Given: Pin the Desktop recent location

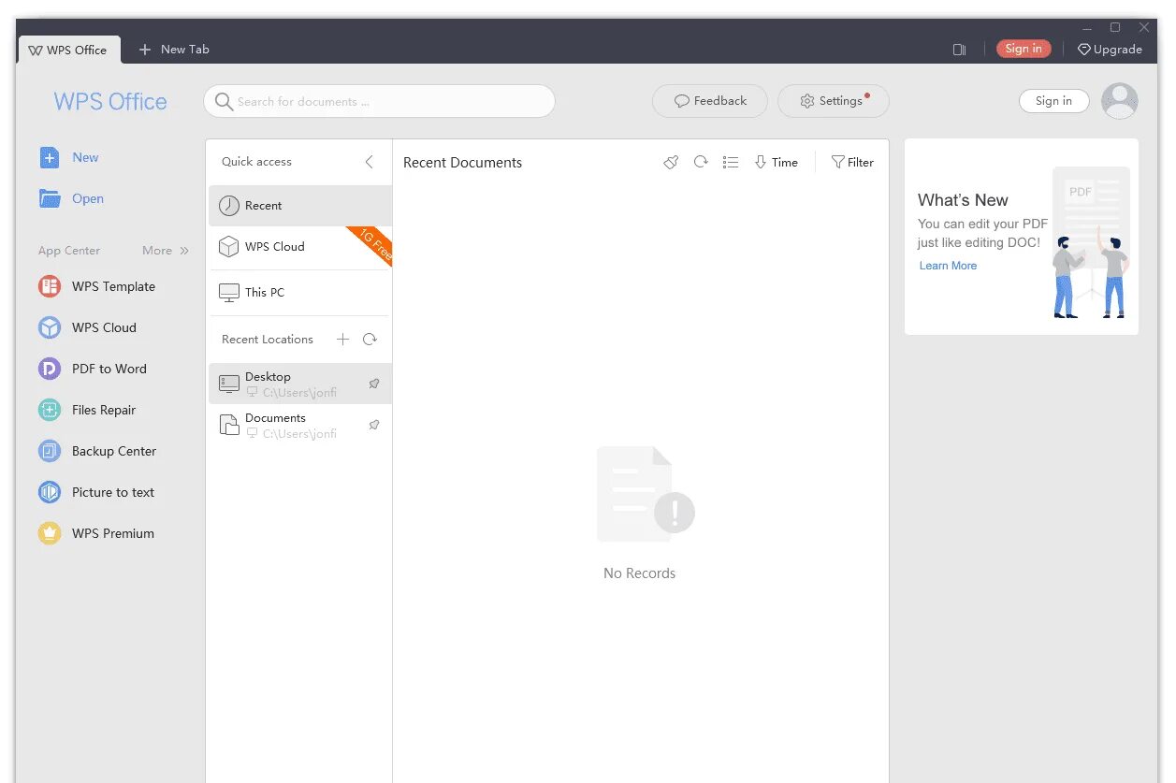Looking at the screenshot, I should (x=374, y=384).
